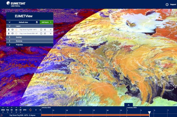The height and width of the screenshot is (117, 177).
Task: Click the UTC time zone label
Action: pos(25,110)
